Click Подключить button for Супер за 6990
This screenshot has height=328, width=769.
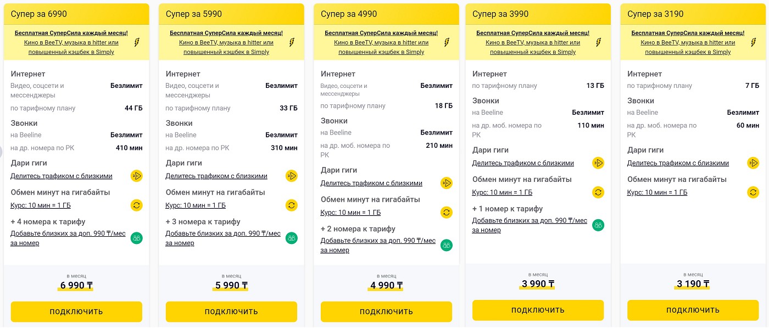coord(76,312)
